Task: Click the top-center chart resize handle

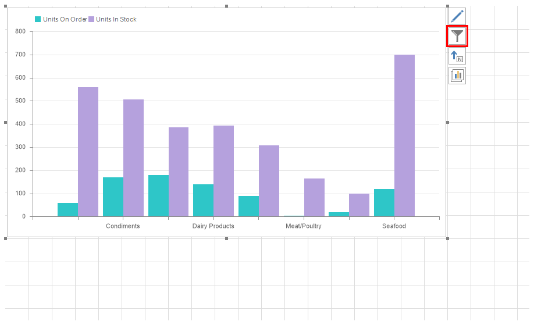Action: point(226,6)
